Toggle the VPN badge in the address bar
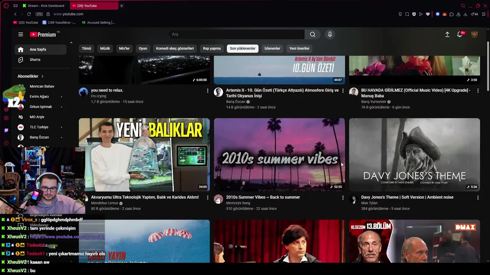The image size is (490, 275). 39,14
